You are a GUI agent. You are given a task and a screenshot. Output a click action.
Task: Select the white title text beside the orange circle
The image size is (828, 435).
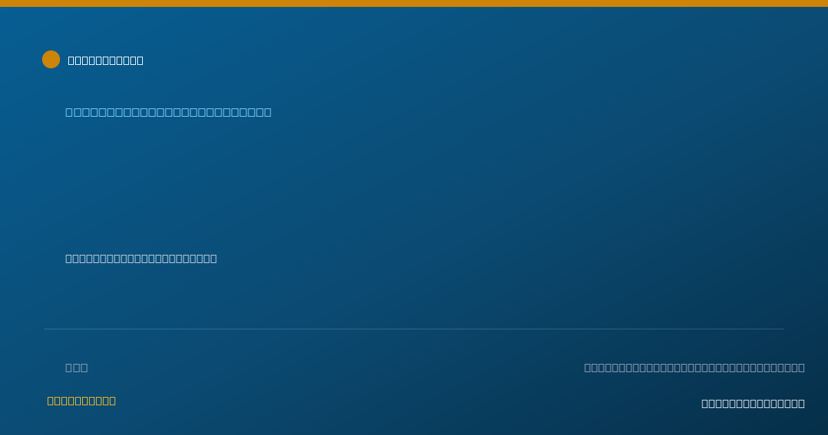(106, 60)
